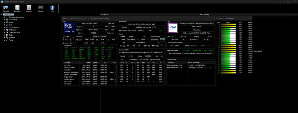Click the Rapport floppy disk icon

click(x=17, y=7)
